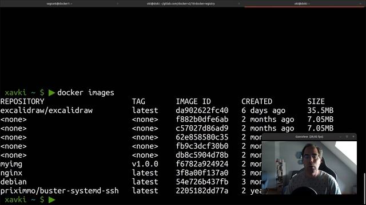This screenshot has width=366, height=205.
Task: Close the 18-docker-registry tab
Action: coord(239,3)
